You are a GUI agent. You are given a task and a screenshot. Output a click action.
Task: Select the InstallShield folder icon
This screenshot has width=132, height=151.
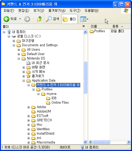point(33,134)
